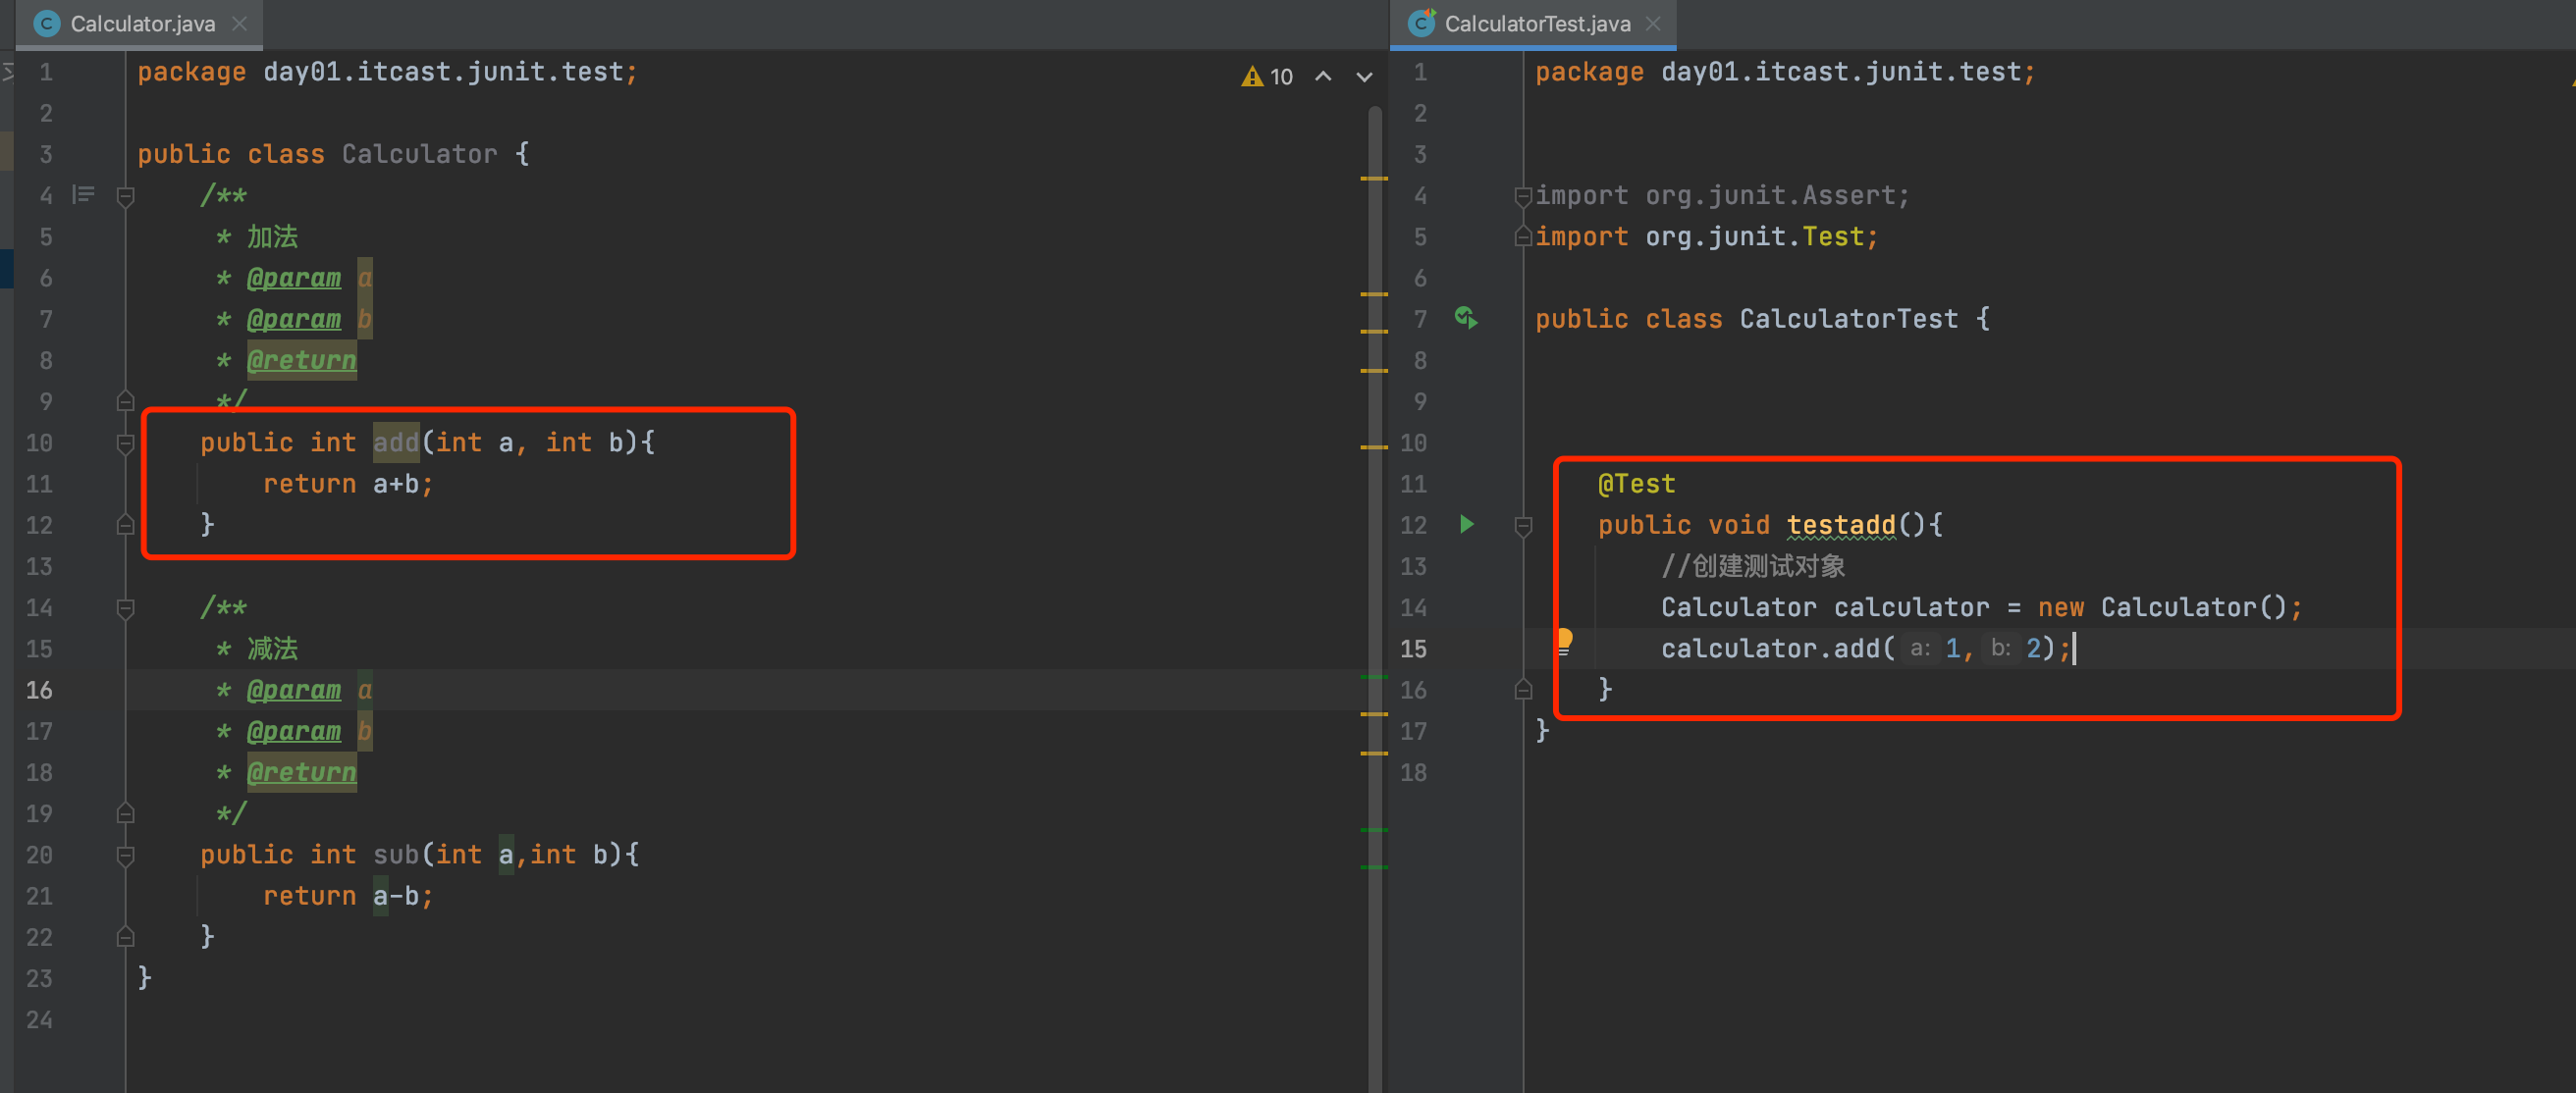2576x1093 pixels.
Task: Click fold end marker at line 16 in CalculatorTest
Action: (1523, 690)
